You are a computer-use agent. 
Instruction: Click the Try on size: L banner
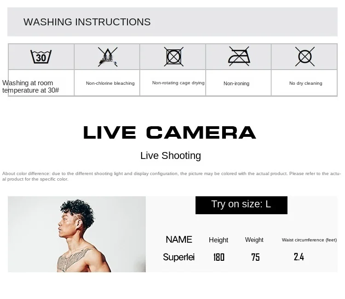241,205
